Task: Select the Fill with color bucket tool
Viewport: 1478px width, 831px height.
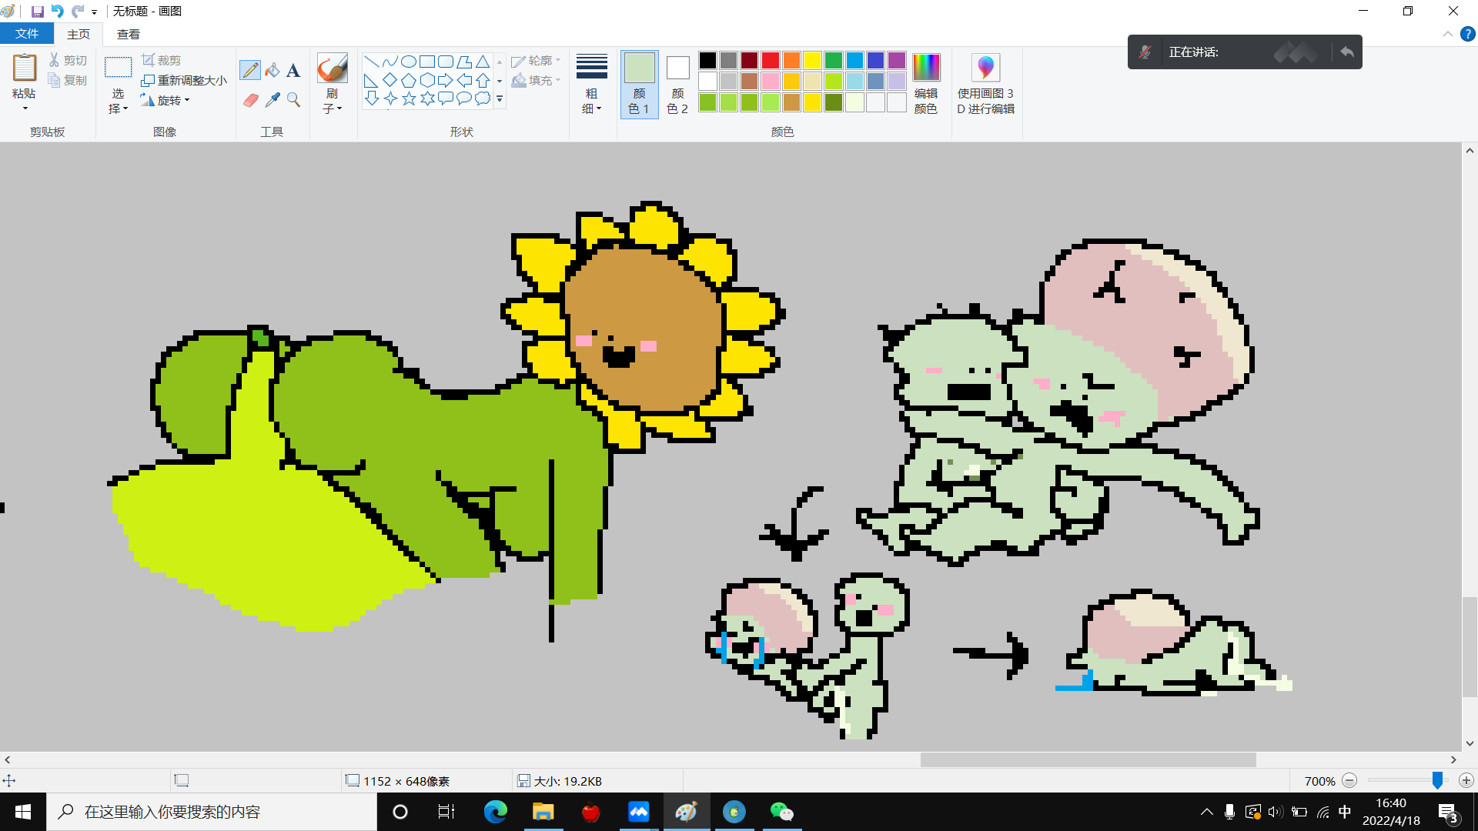Action: (272, 70)
